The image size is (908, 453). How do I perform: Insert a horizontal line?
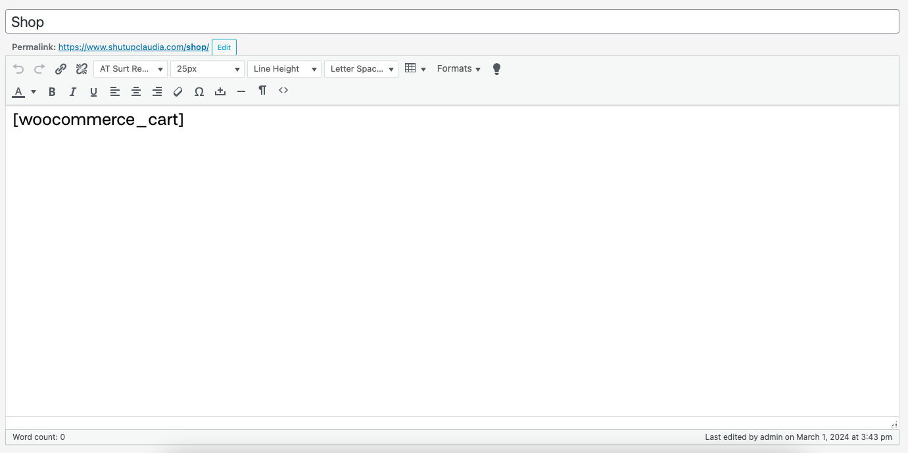(241, 91)
